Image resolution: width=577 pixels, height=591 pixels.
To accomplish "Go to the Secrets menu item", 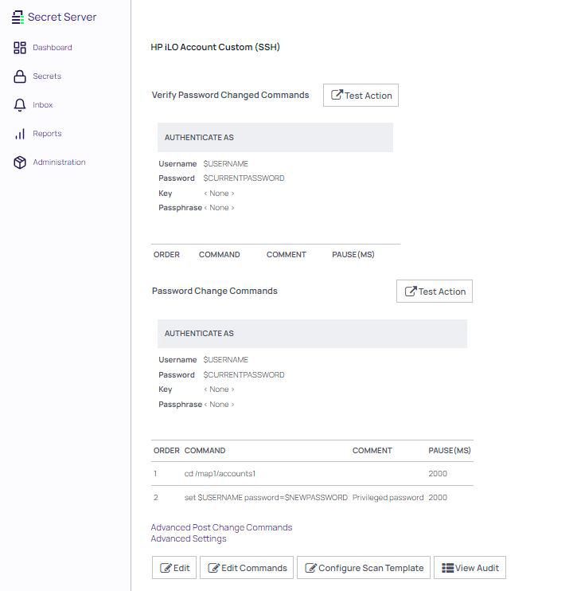I will tap(47, 76).
